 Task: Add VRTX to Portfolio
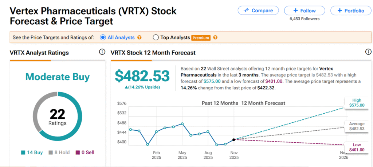click(349, 11)
